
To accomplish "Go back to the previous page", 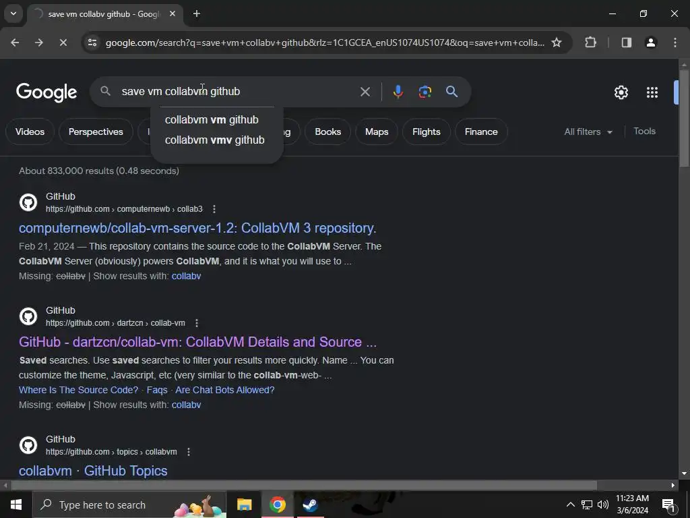I will [x=15, y=42].
